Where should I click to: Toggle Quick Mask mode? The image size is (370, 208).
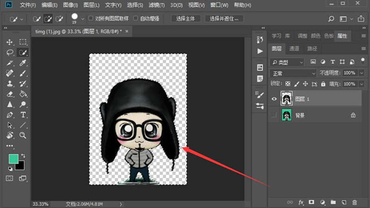(x=9, y=178)
